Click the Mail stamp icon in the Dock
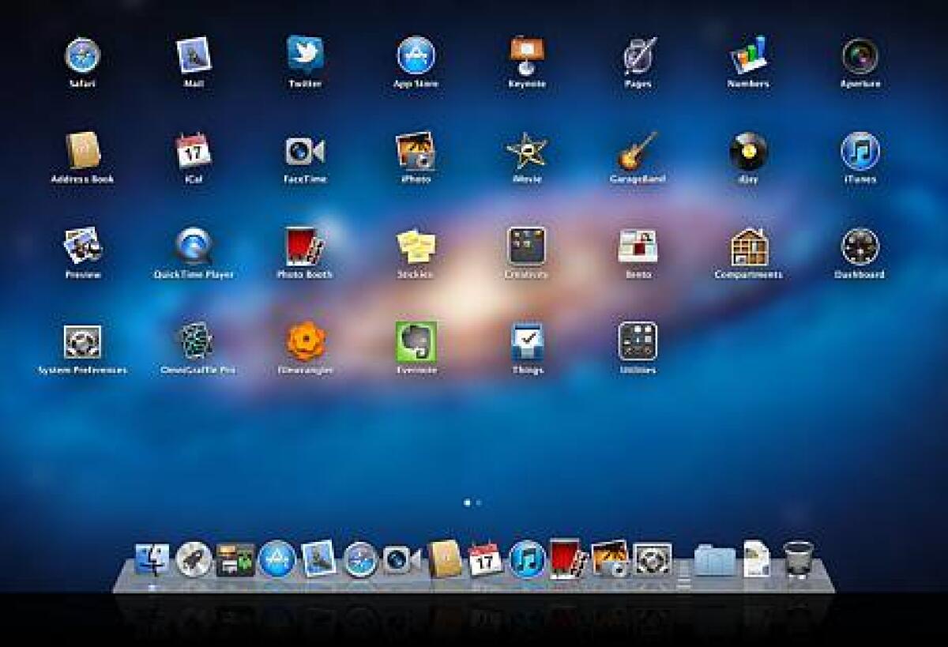Image resolution: width=948 pixels, height=647 pixels. 318,559
